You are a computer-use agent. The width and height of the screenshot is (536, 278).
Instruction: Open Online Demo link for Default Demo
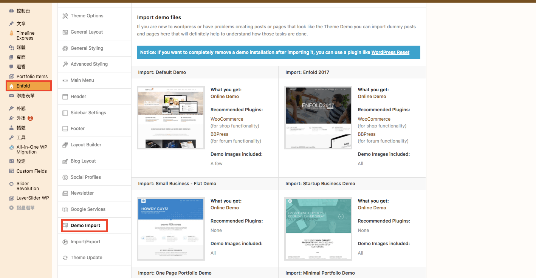click(225, 97)
